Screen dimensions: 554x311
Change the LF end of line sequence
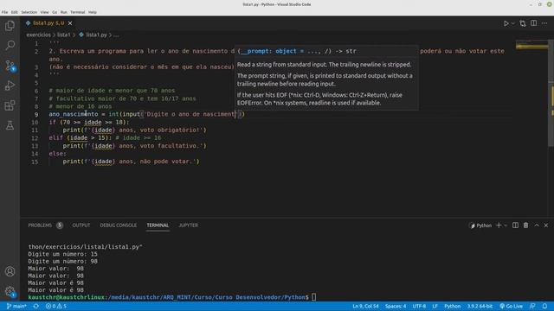click(435, 306)
